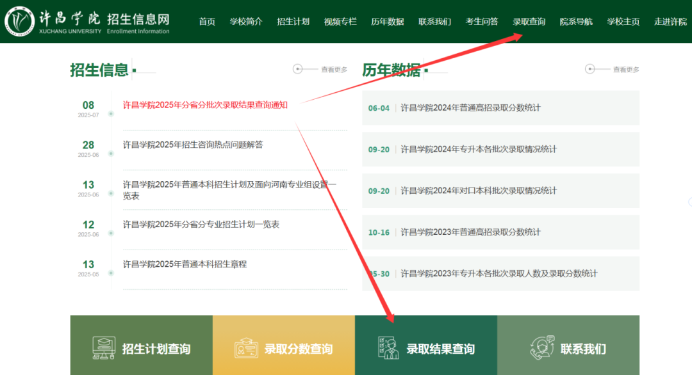Click the 联系我们 tile label
The height and width of the screenshot is (375, 692).
click(584, 349)
